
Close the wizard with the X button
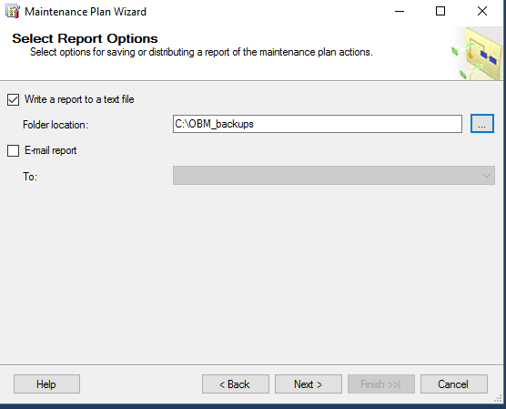point(482,11)
